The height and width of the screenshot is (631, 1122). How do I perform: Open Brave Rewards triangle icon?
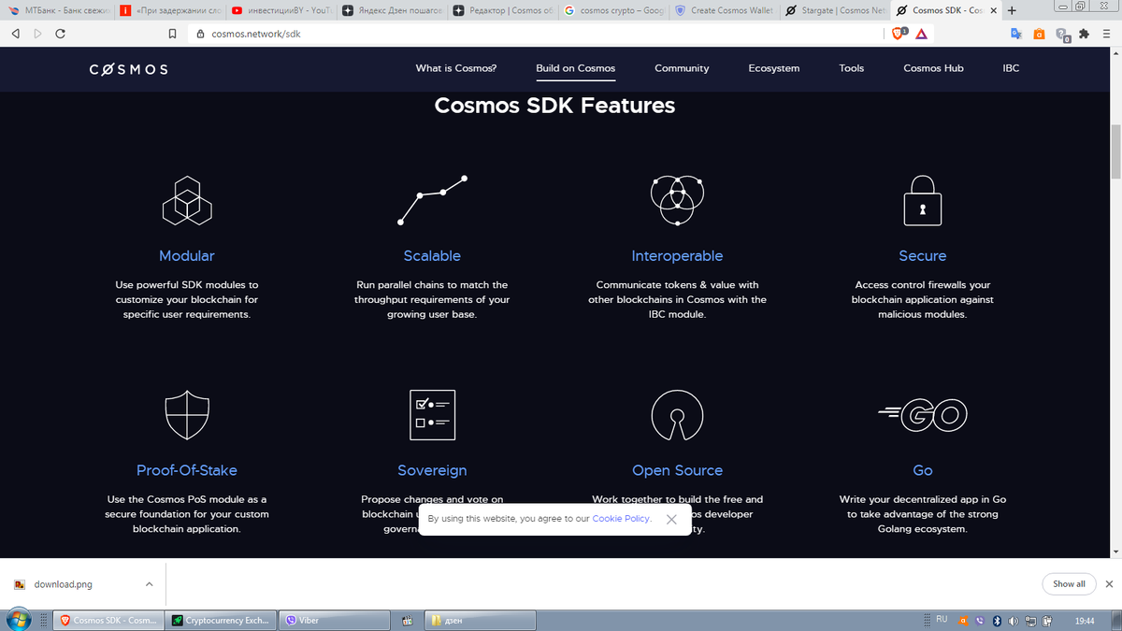coord(921,34)
